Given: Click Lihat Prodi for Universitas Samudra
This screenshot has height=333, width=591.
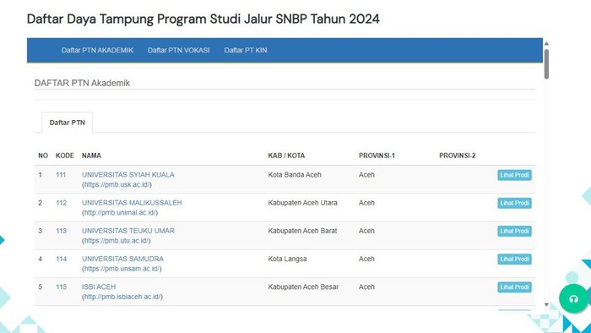Looking at the screenshot, I should pyautogui.click(x=514, y=259).
